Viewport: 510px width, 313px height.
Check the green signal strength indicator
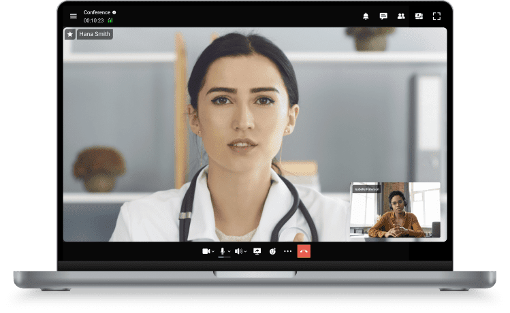pos(110,20)
